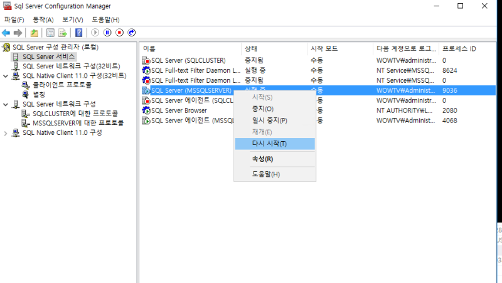Viewport: 502px width, 283px height.
Task: Click the SQL Server Browser service icon
Action: (x=146, y=110)
